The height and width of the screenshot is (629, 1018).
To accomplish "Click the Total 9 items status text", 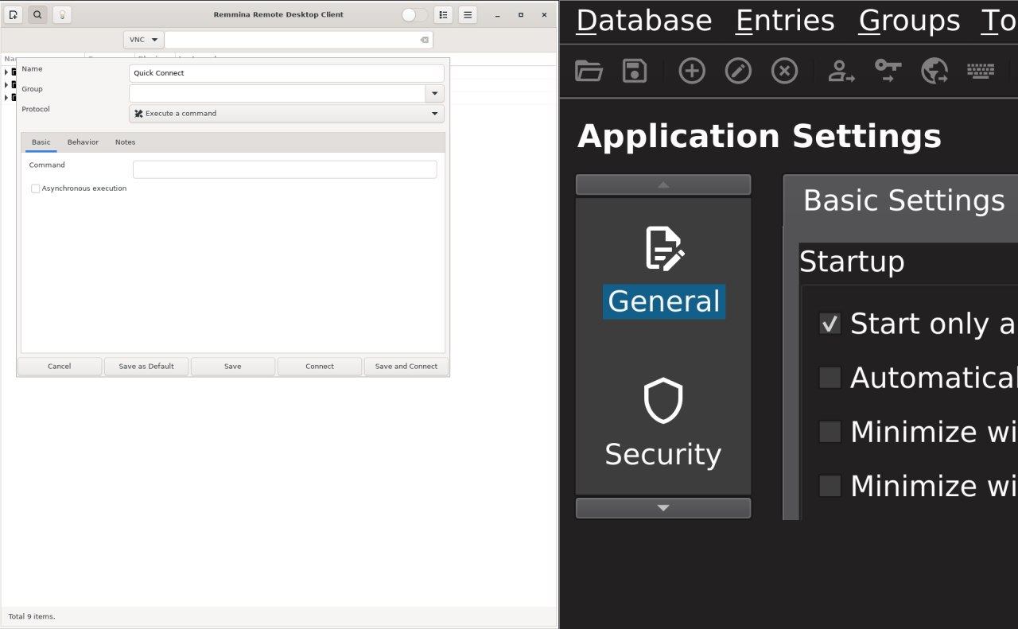I will click(32, 616).
